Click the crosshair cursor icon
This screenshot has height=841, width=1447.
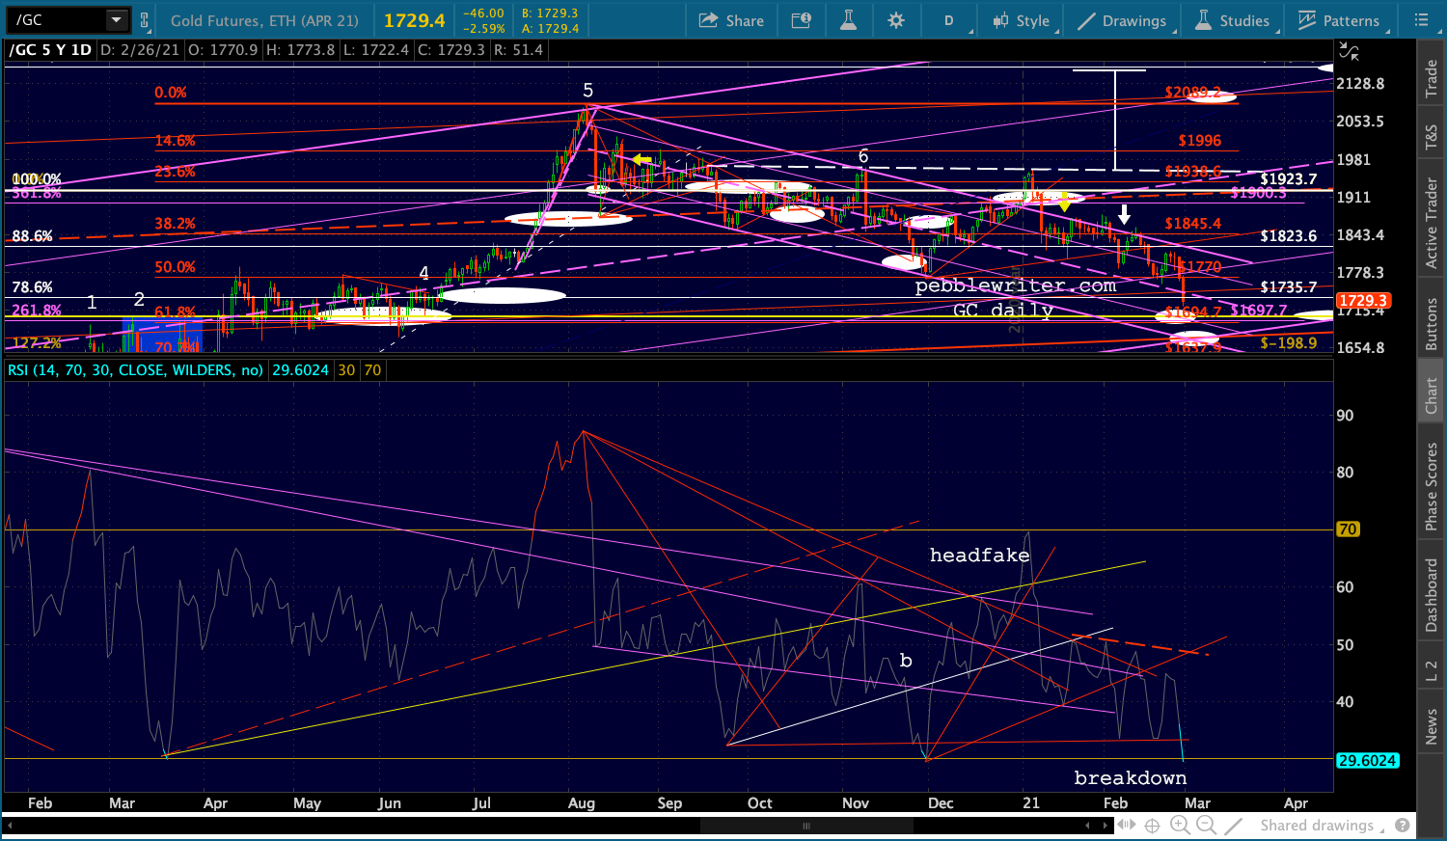coord(1152,826)
